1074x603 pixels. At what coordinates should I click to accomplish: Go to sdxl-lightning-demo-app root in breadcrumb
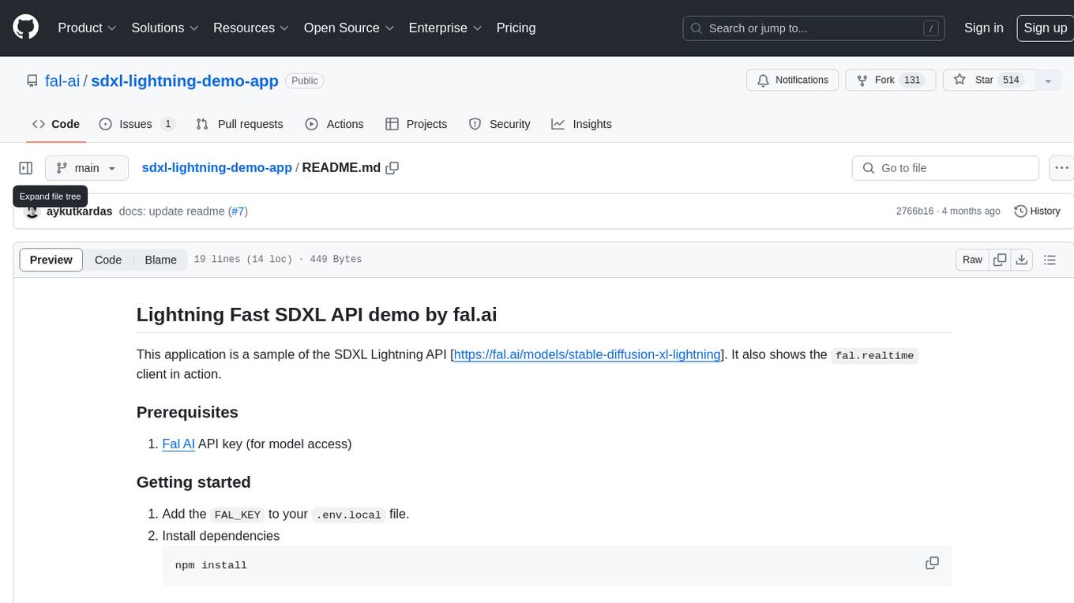(x=216, y=168)
